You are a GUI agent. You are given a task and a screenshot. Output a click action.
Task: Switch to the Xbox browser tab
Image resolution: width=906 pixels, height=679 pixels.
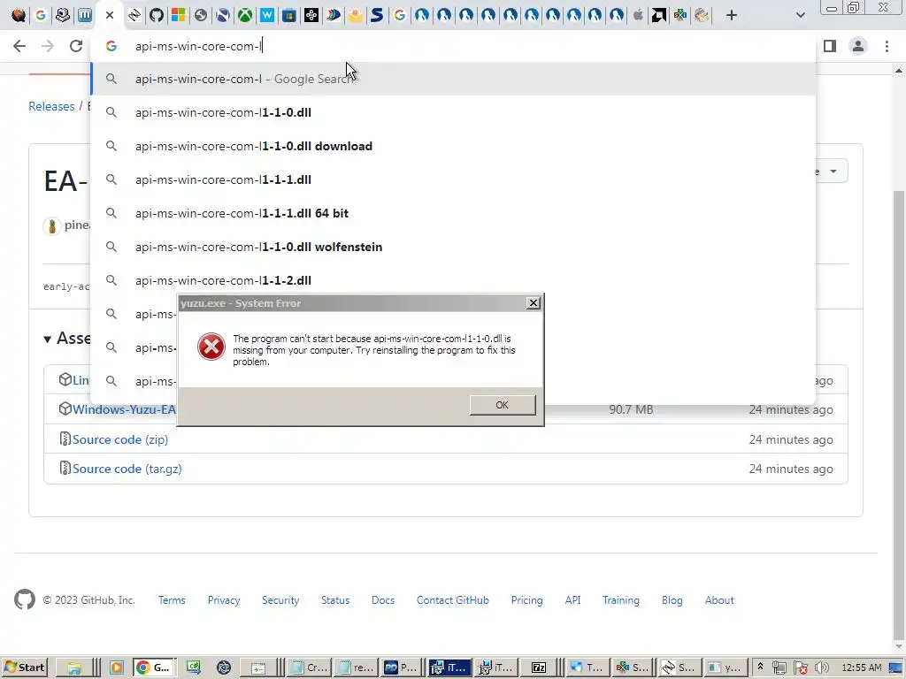tap(245, 15)
